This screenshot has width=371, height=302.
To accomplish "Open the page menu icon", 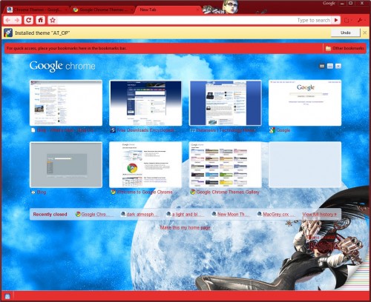I will 347,20.
